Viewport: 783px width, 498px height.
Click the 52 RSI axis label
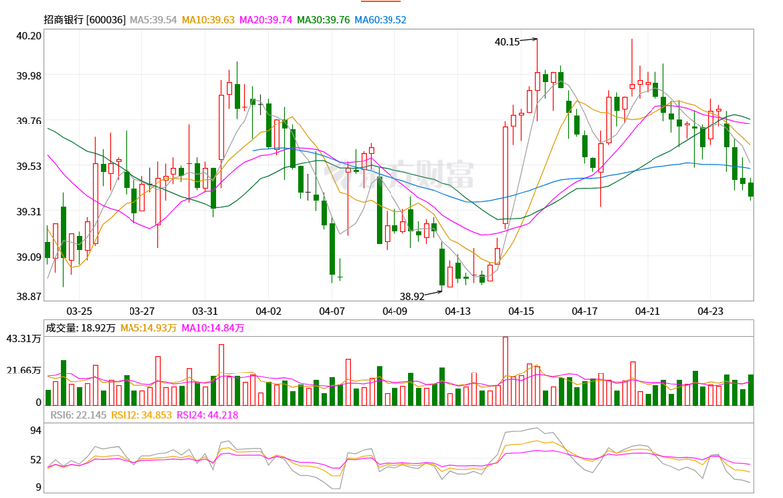[x=36, y=460]
